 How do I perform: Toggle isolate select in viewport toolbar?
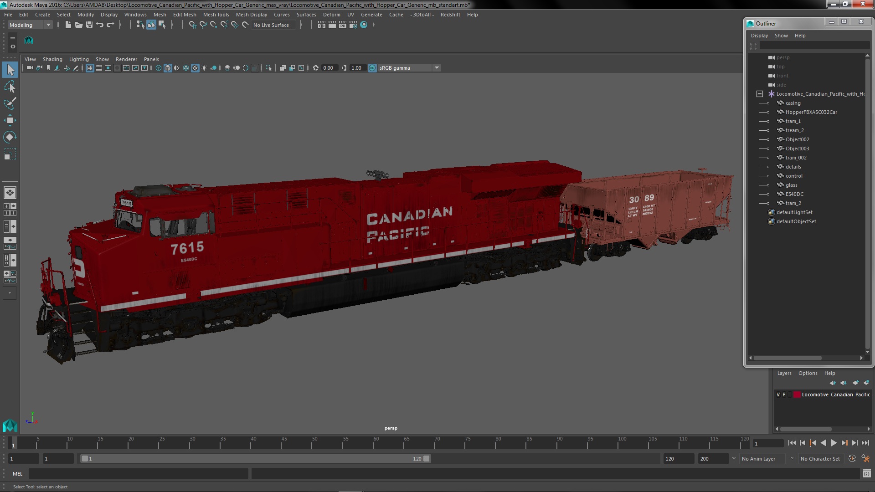point(269,68)
